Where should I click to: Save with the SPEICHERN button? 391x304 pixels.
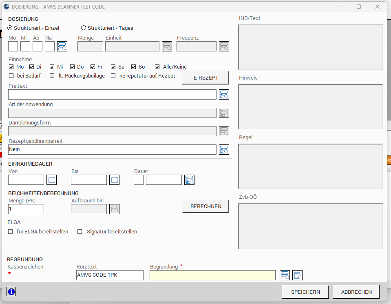point(305,292)
